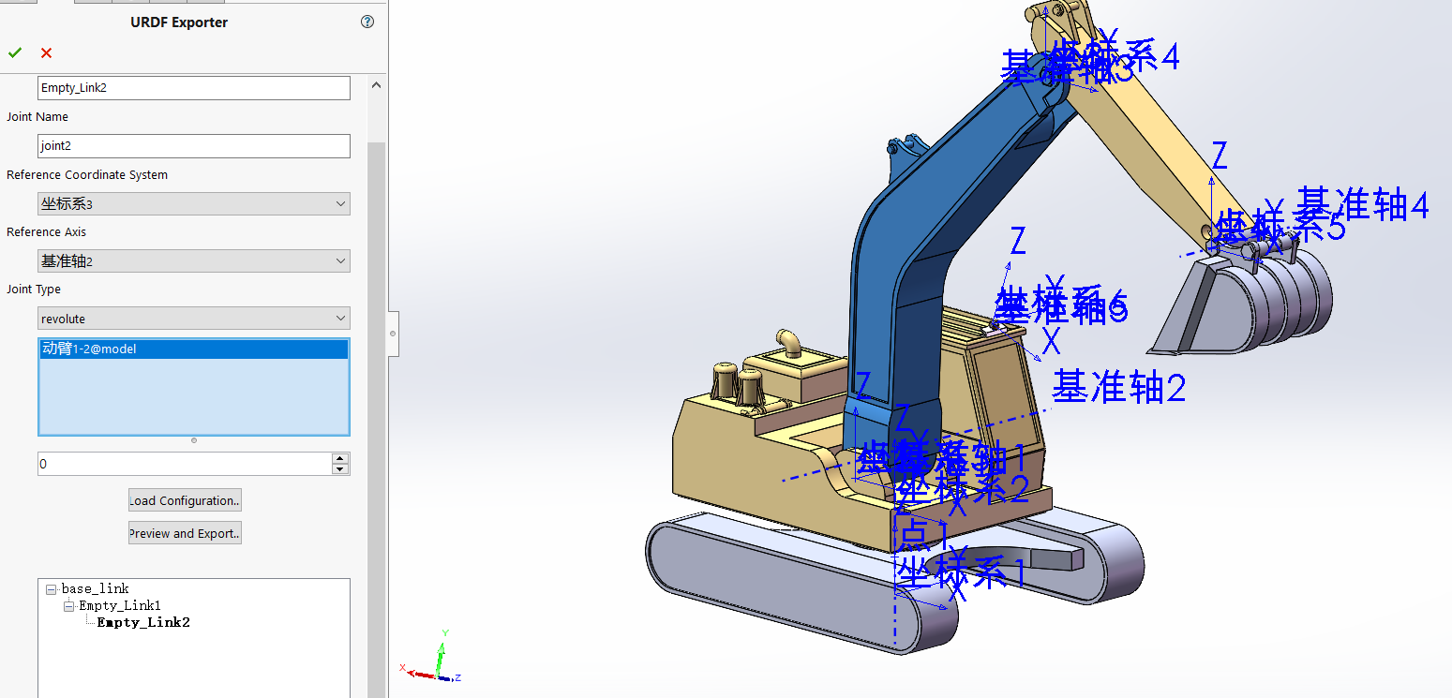Click the 坐标系1 label near the track
The width and height of the screenshot is (1452, 698).
(x=961, y=571)
